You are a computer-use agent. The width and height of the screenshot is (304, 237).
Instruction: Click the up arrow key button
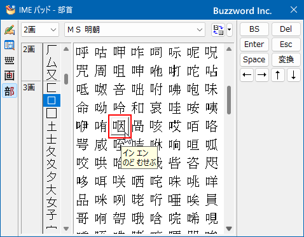[278, 75]
